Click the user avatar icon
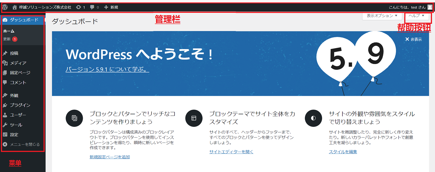Image resolution: width=435 pixels, height=172 pixels. [x=430, y=7]
